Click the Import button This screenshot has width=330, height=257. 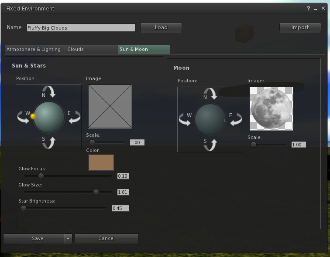click(x=300, y=27)
